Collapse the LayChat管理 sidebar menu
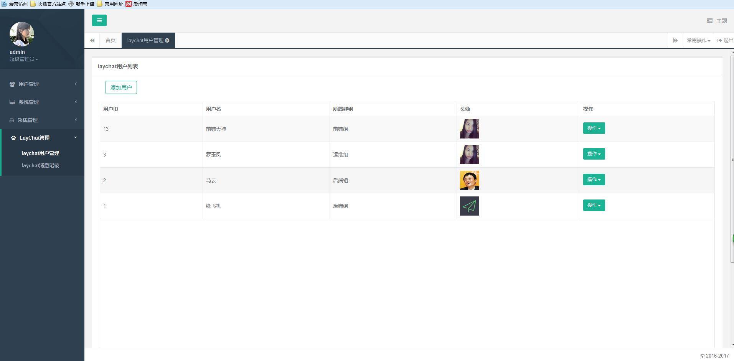This screenshot has height=361, width=734. [42, 138]
